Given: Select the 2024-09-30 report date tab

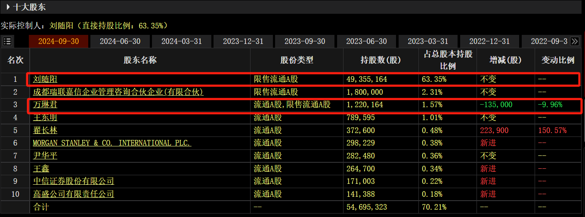Looking at the screenshot, I should (58, 41).
